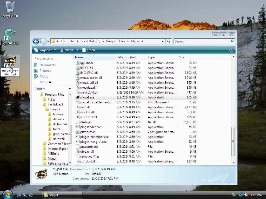Select Mypal folder in tree

[52, 159]
